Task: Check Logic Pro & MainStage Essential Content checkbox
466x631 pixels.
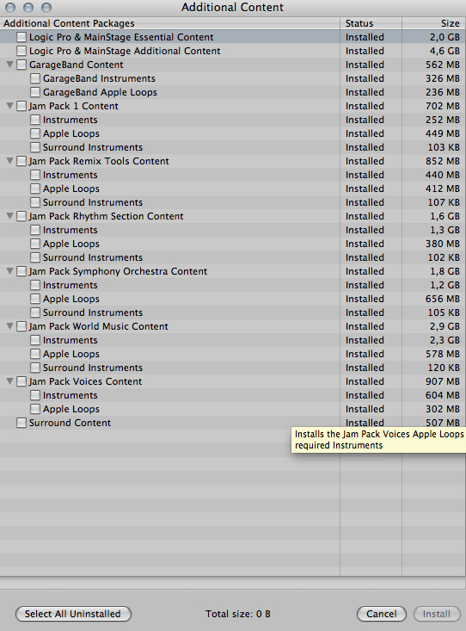Action: pos(21,37)
